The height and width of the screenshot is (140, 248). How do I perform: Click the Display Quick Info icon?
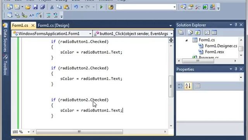coord(24,16)
